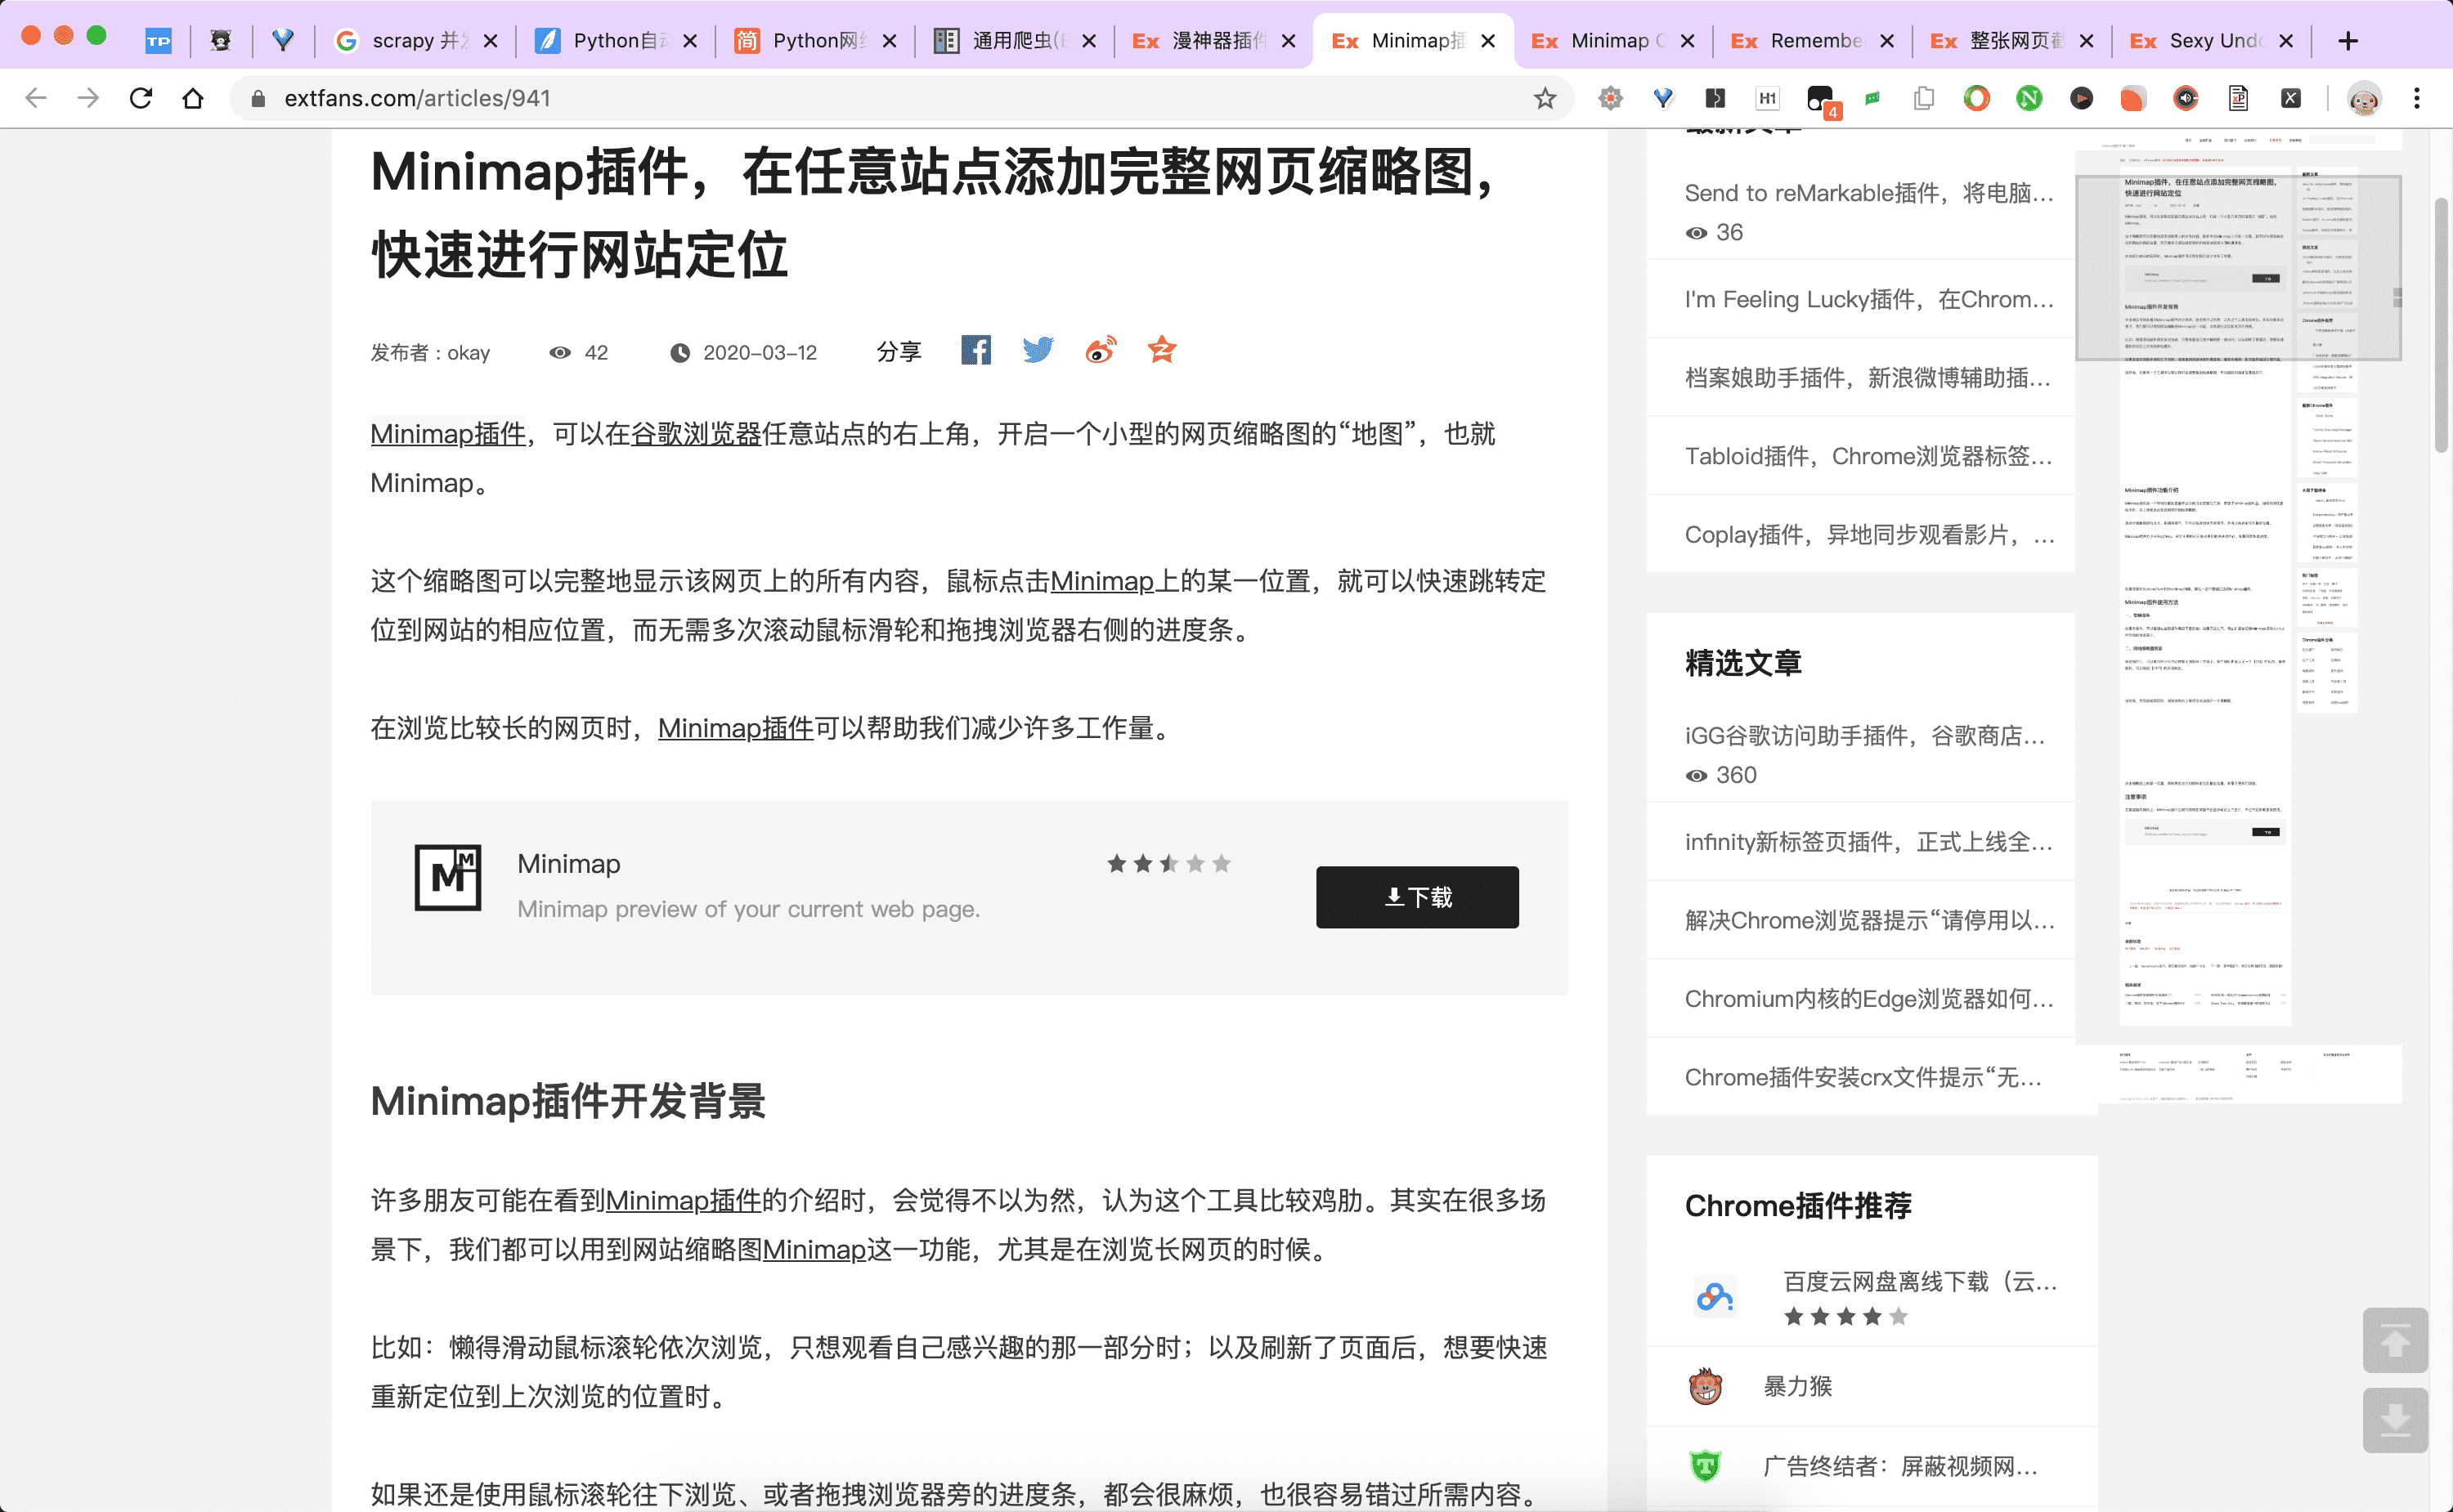Screen dimensions: 2453x1512
Task: Bookmark this page with star icon
Action: click(x=1545, y=98)
